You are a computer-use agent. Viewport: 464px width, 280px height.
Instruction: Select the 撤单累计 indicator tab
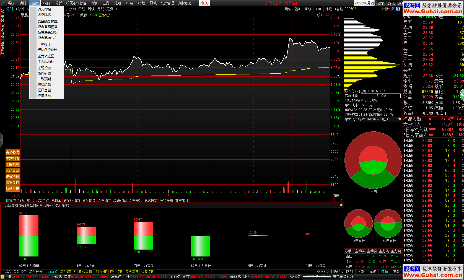182,200
